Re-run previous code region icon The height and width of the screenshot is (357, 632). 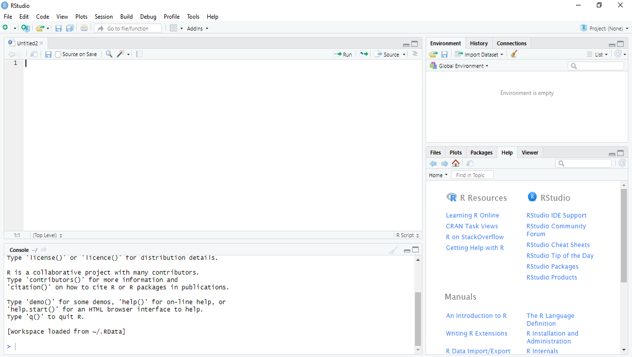364,54
